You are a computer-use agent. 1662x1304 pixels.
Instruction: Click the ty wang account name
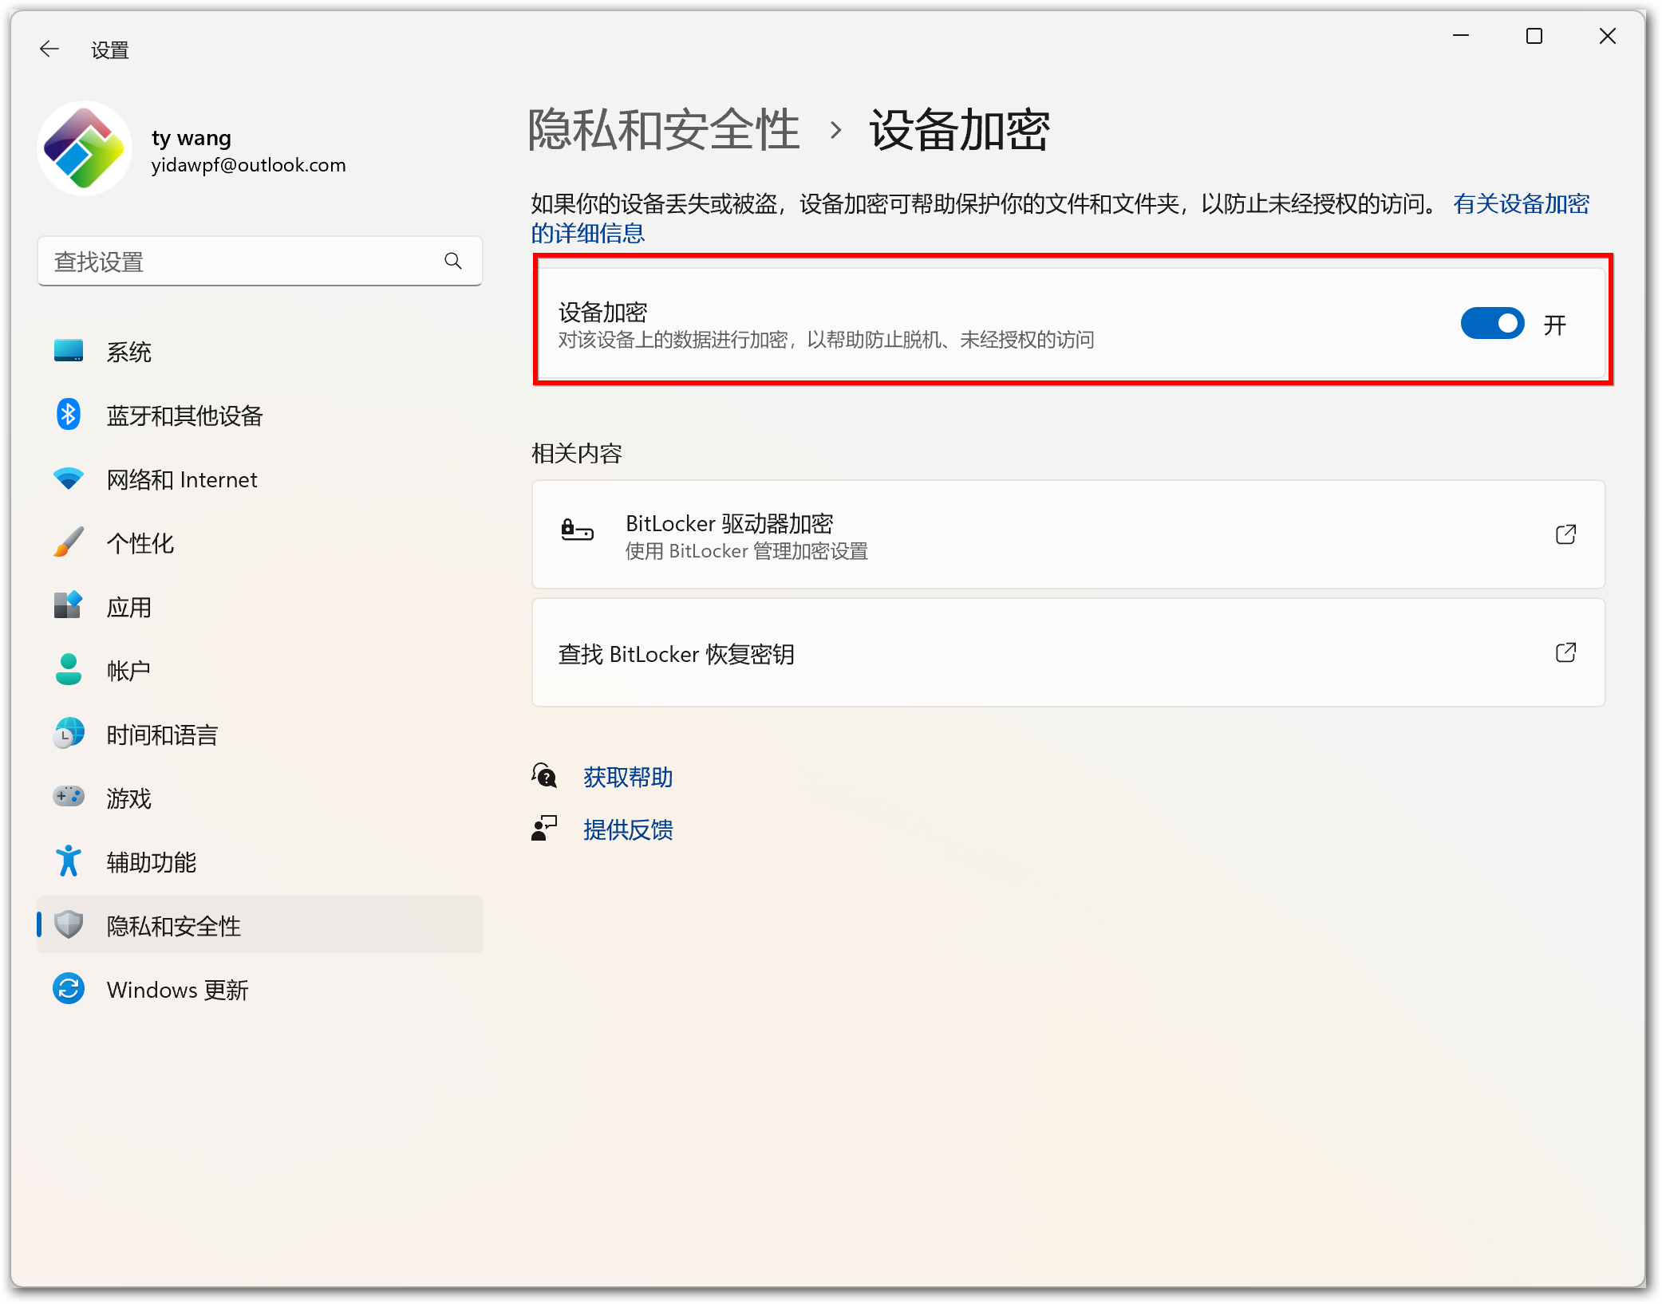[x=191, y=138]
